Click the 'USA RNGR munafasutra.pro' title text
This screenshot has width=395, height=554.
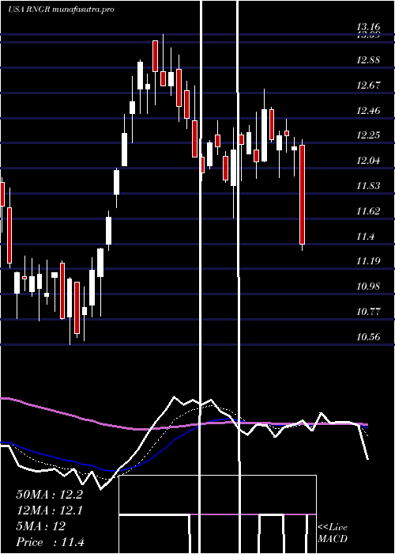[x=61, y=9]
